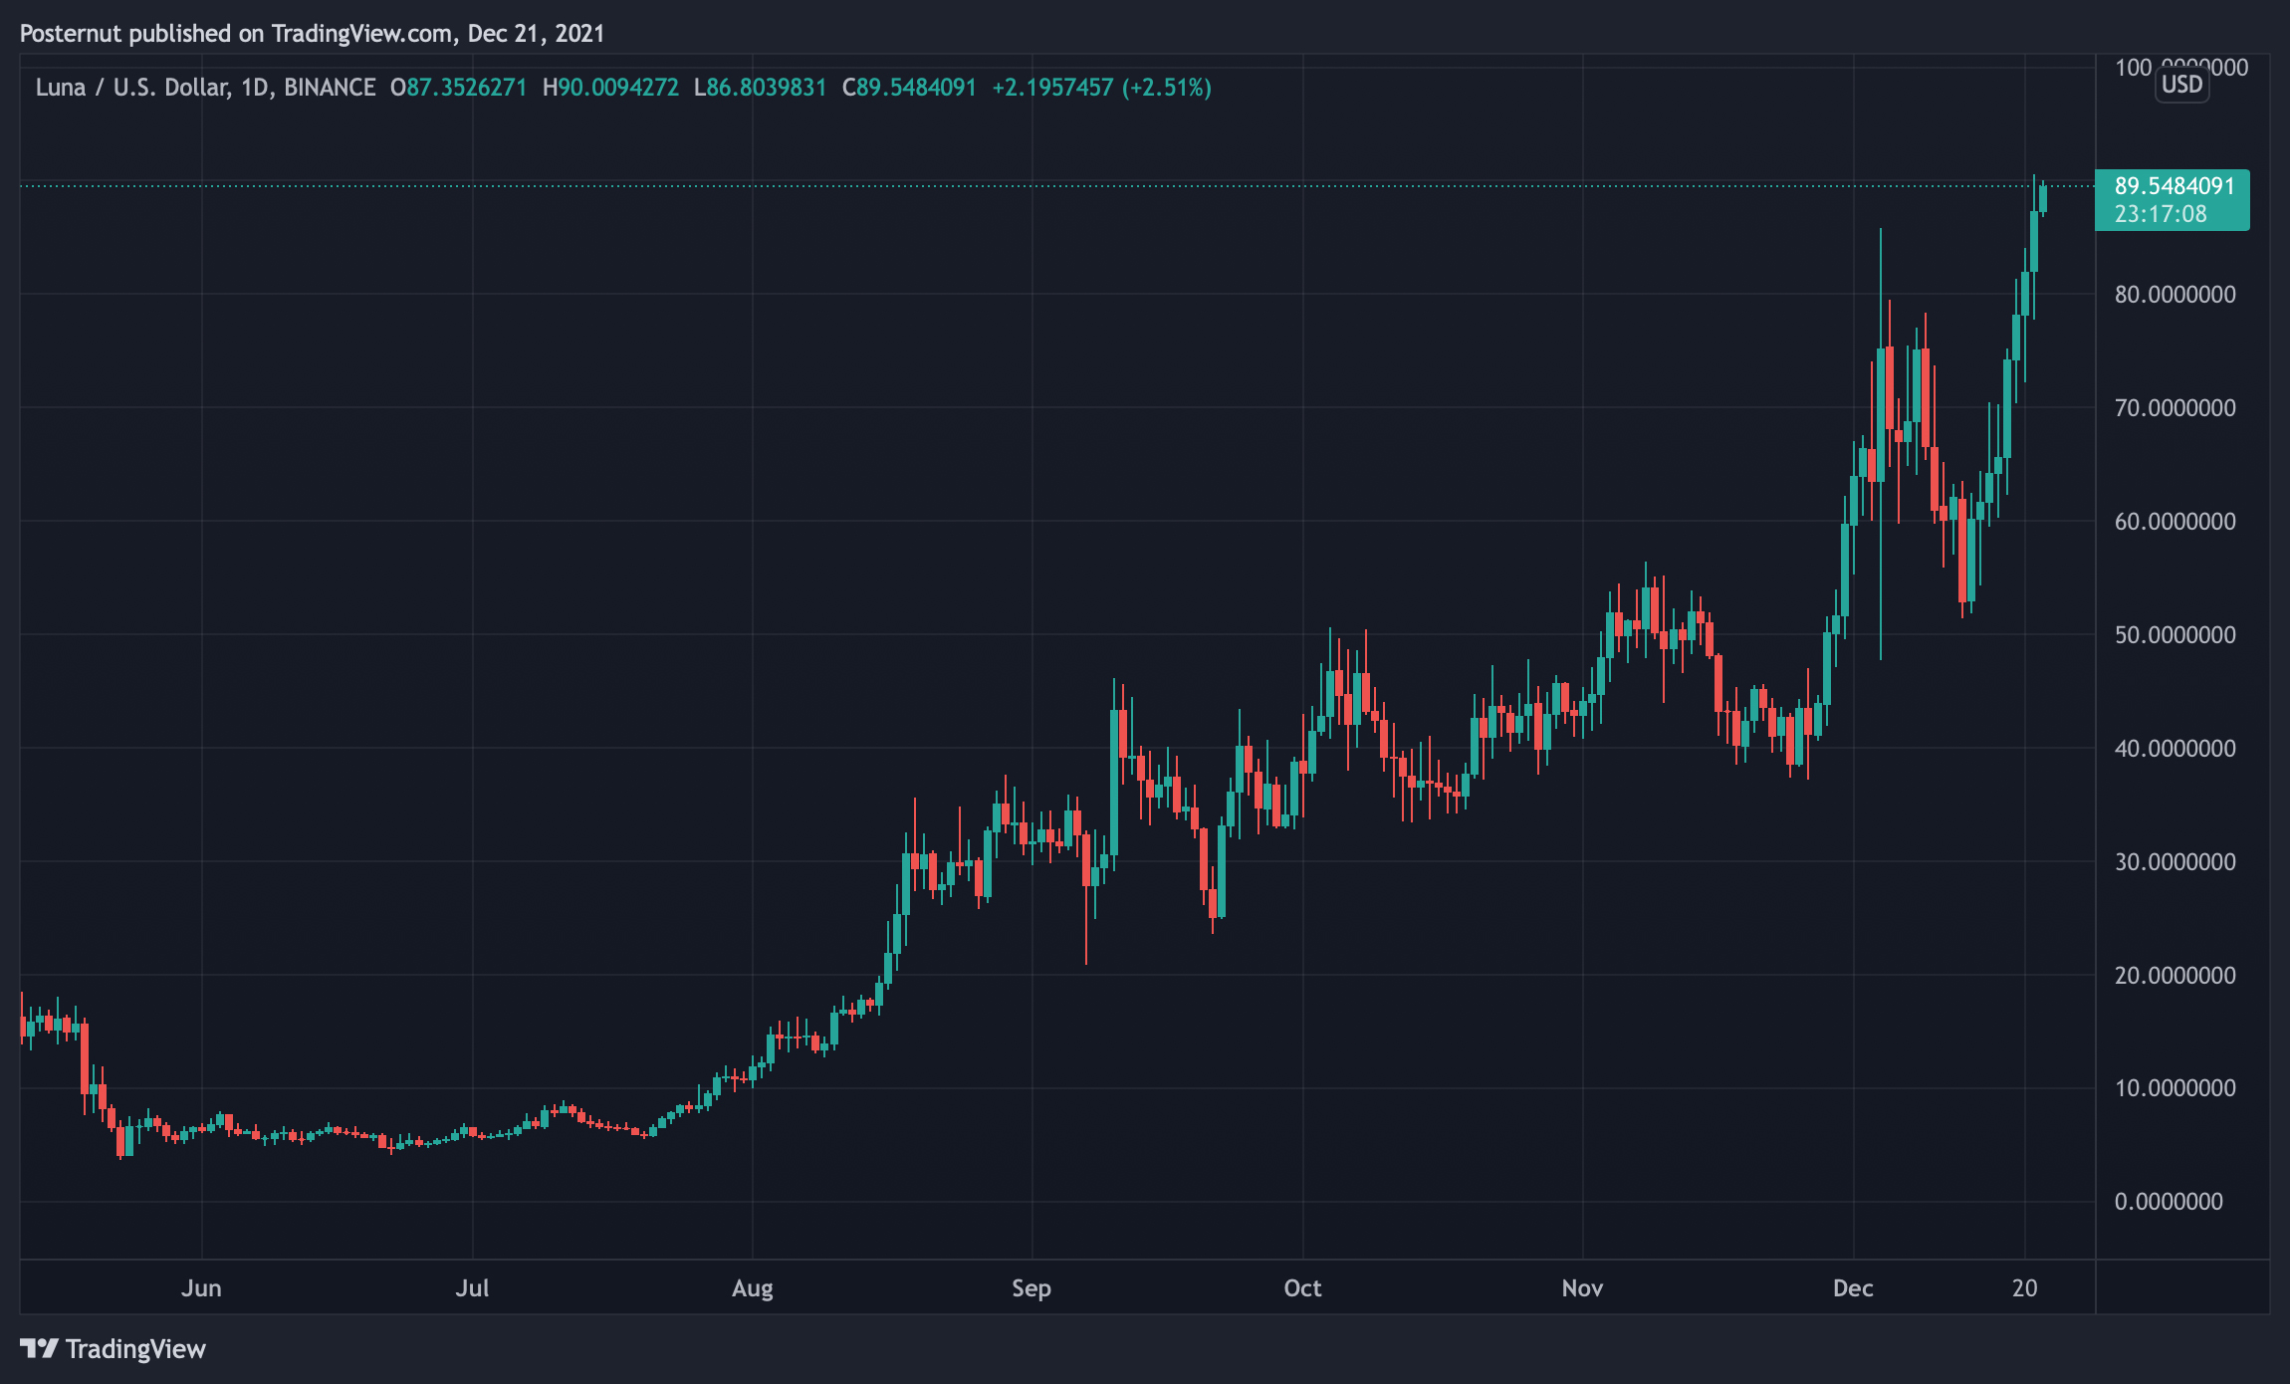
Task: Click the 10.0000000 price axis label
Action: coord(2175,1088)
